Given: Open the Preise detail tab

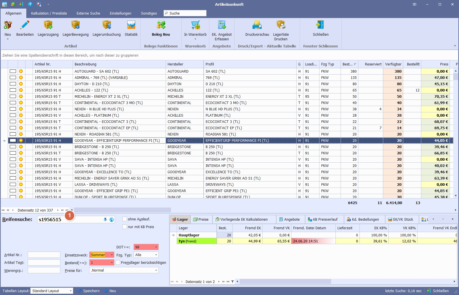Looking at the screenshot, I should tap(201, 219).
